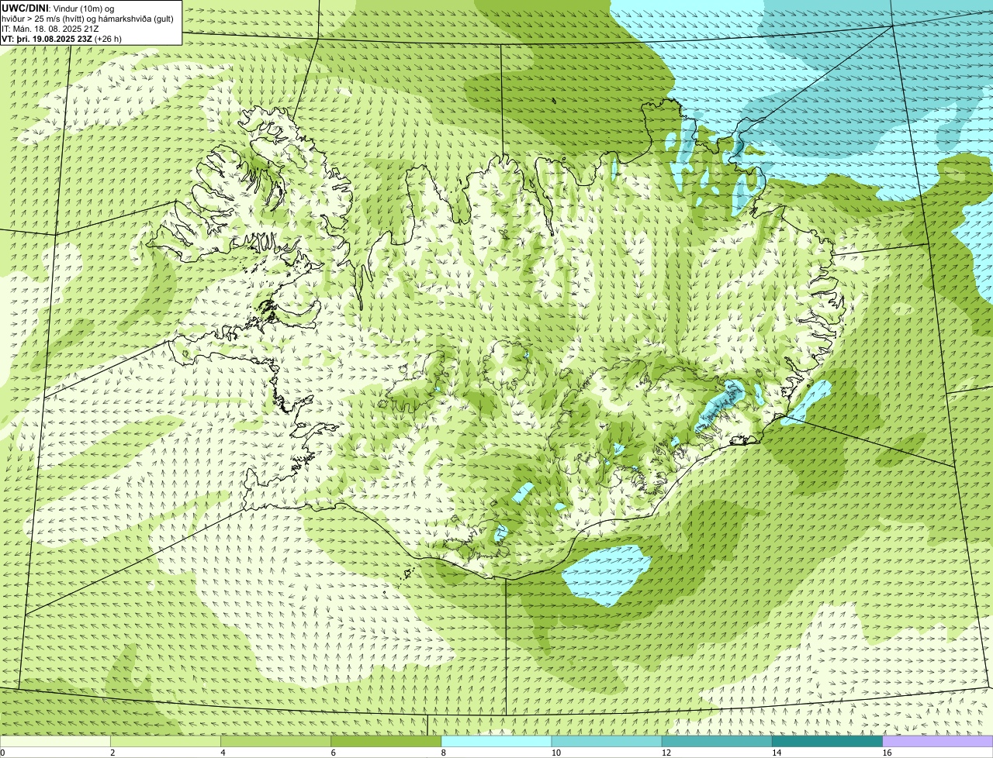Click the legend scale label "6"
993x758 pixels.
pos(333,753)
